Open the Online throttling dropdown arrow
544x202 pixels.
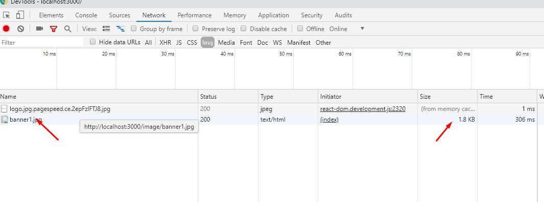point(362,28)
